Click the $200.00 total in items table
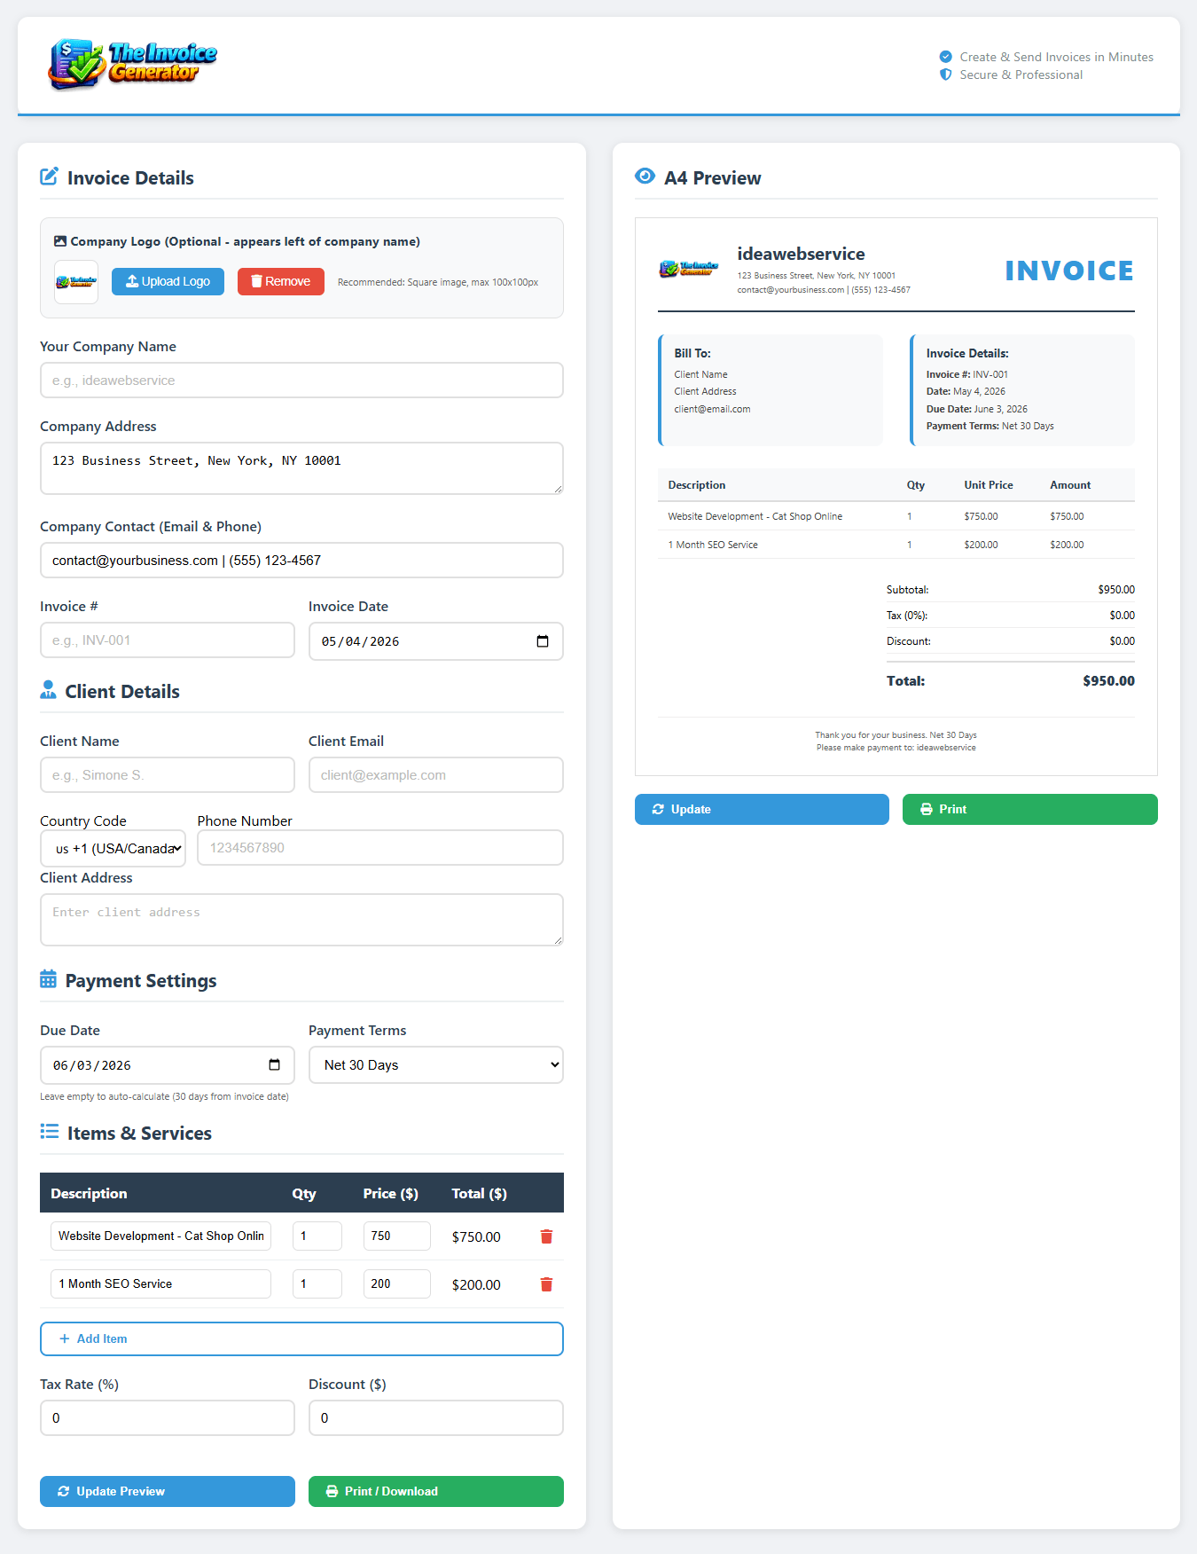 (476, 1284)
